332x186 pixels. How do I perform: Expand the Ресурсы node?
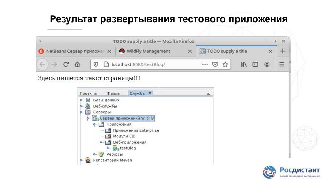pyautogui.click(x=95, y=154)
